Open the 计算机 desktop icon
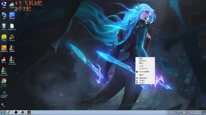The width and height of the screenshot is (206, 115). pos(4,5)
